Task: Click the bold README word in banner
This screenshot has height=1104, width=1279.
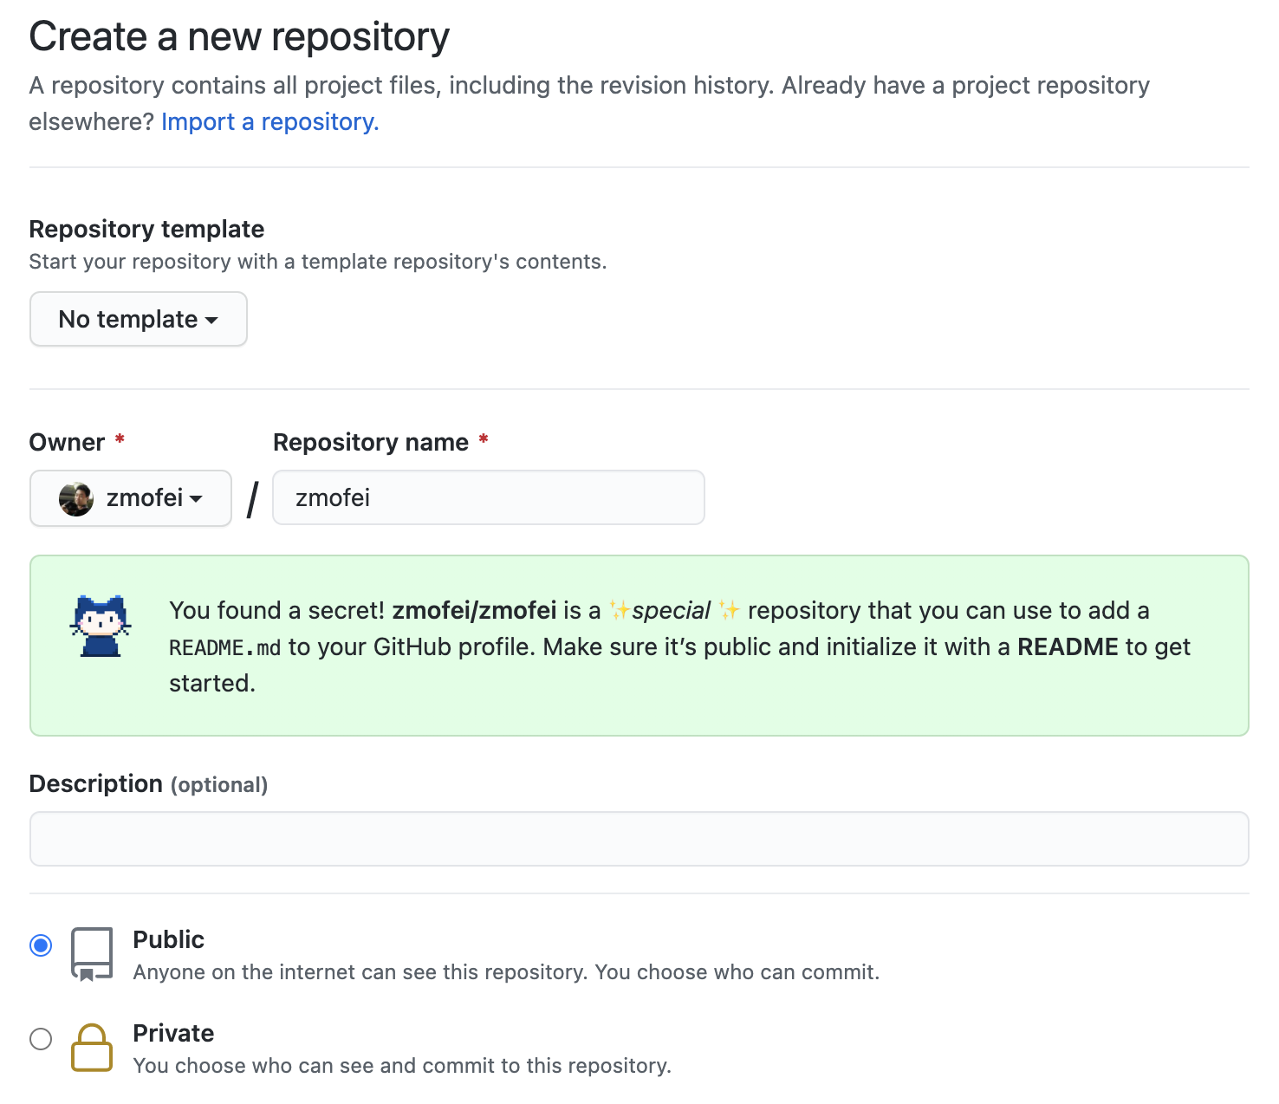Action: [x=1068, y=647]
